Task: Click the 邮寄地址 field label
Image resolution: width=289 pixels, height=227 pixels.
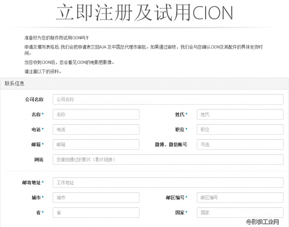Action: coord(31,183)
